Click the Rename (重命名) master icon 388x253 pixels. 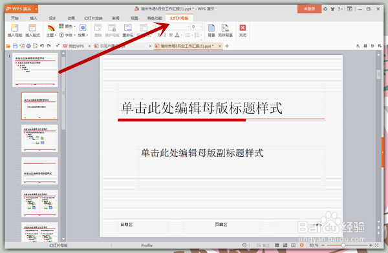pyautogui.click(x=128, y=30)
